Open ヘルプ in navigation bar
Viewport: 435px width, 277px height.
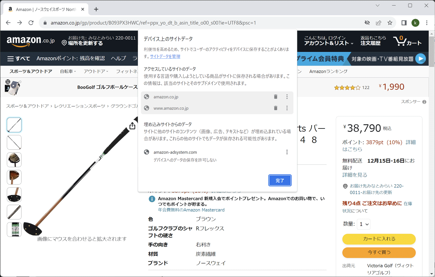pyautogui.click(x=118, y=58)
